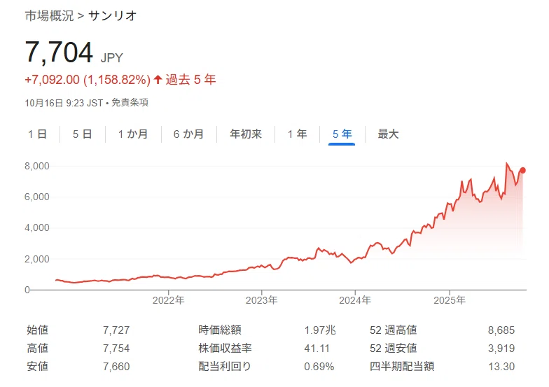Select the active 5年 tab
Viewport: 549px width, 387px height.
tap(342, 134)
